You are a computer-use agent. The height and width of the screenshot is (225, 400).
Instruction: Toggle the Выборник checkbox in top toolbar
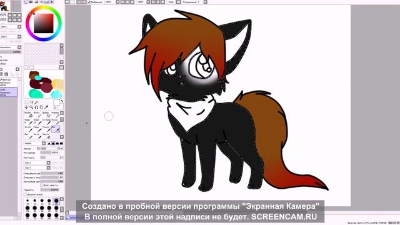[x=89, y=2]
